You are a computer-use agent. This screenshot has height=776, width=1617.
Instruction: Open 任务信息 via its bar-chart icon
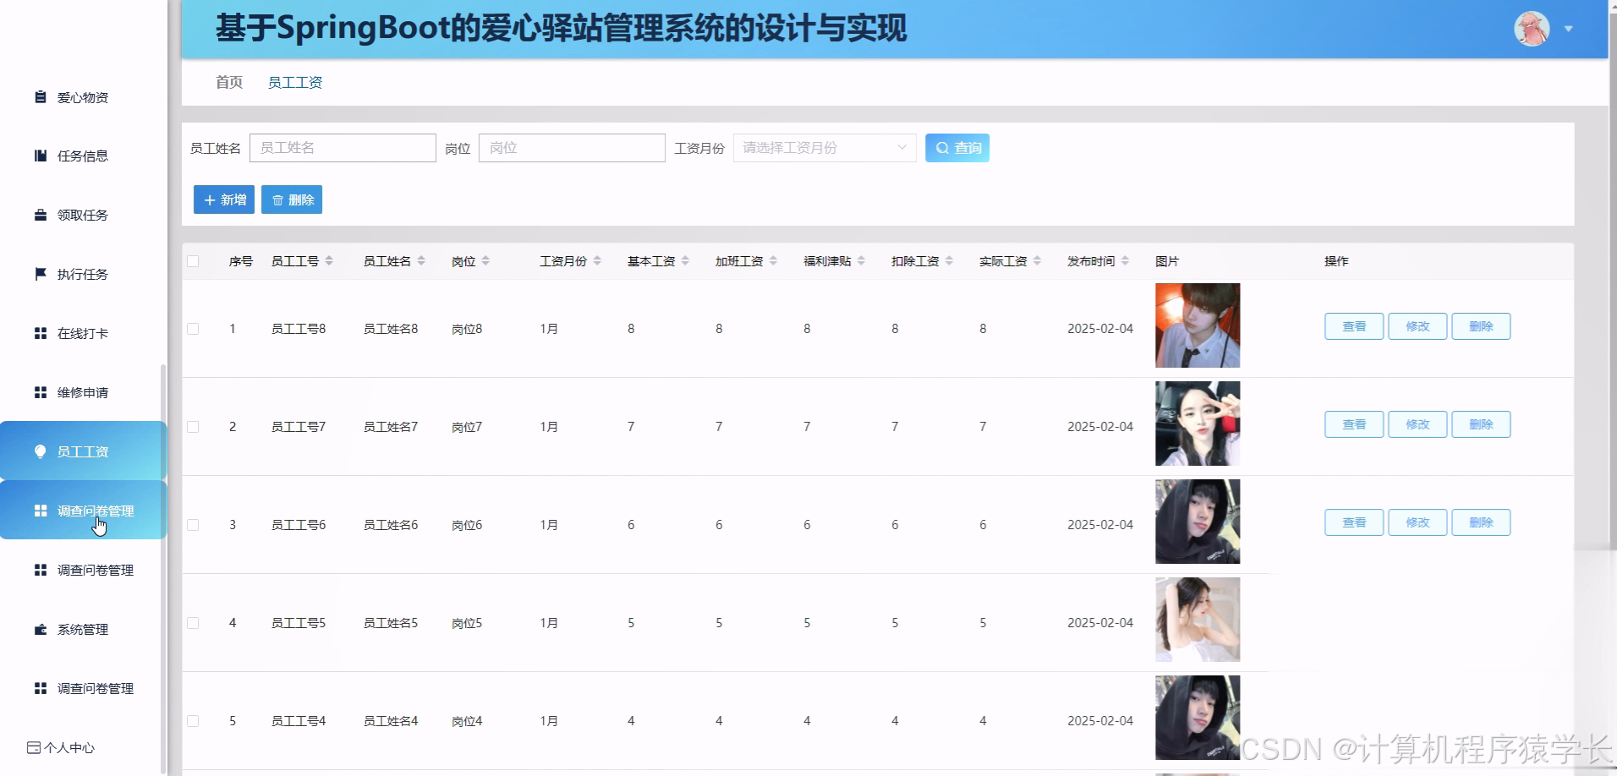tap(39, 156)
